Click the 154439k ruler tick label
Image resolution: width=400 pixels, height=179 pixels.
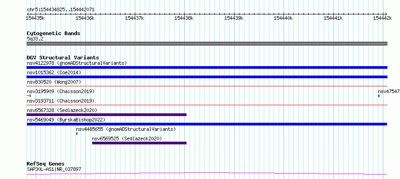coord(234,18)
